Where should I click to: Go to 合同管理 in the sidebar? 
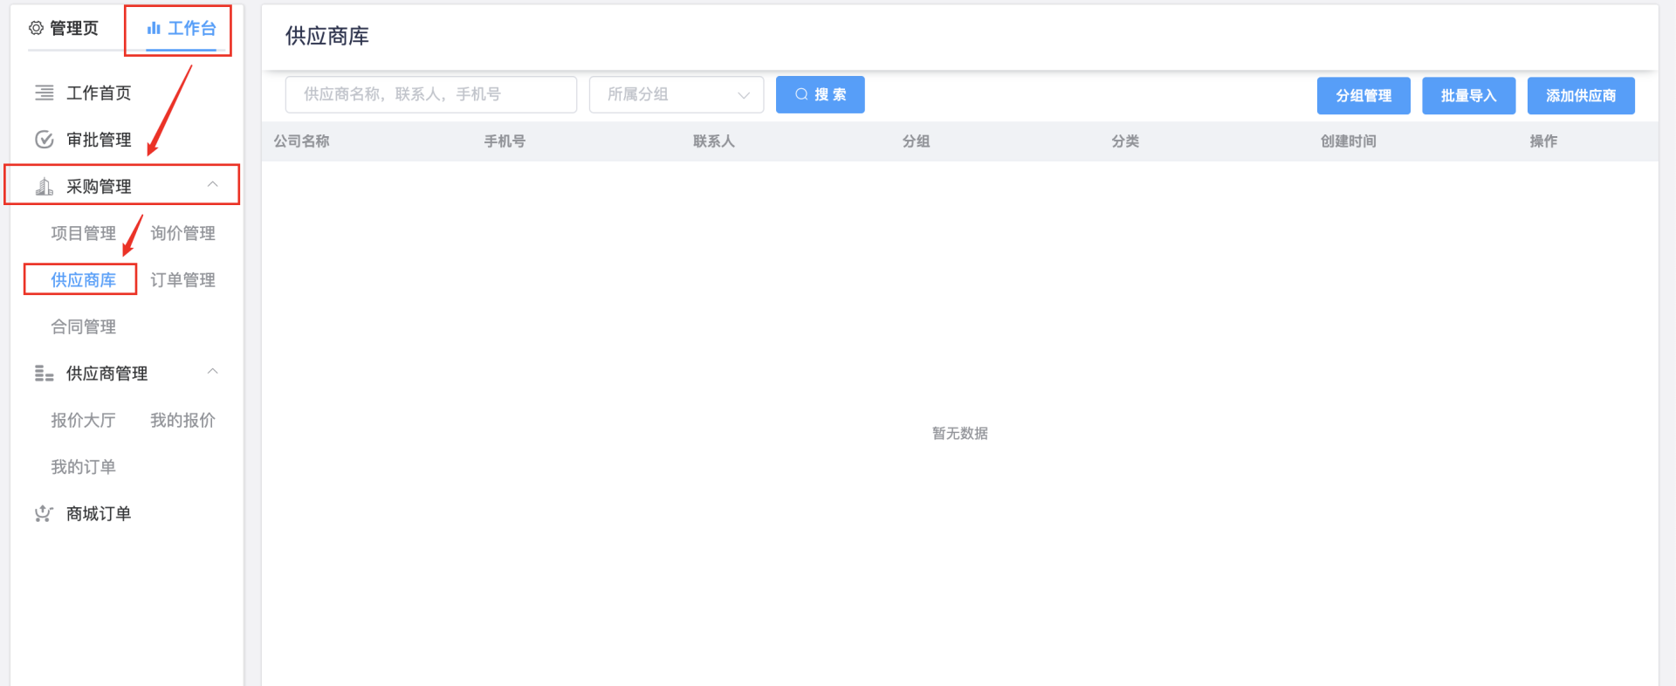(x=83, y=326)
